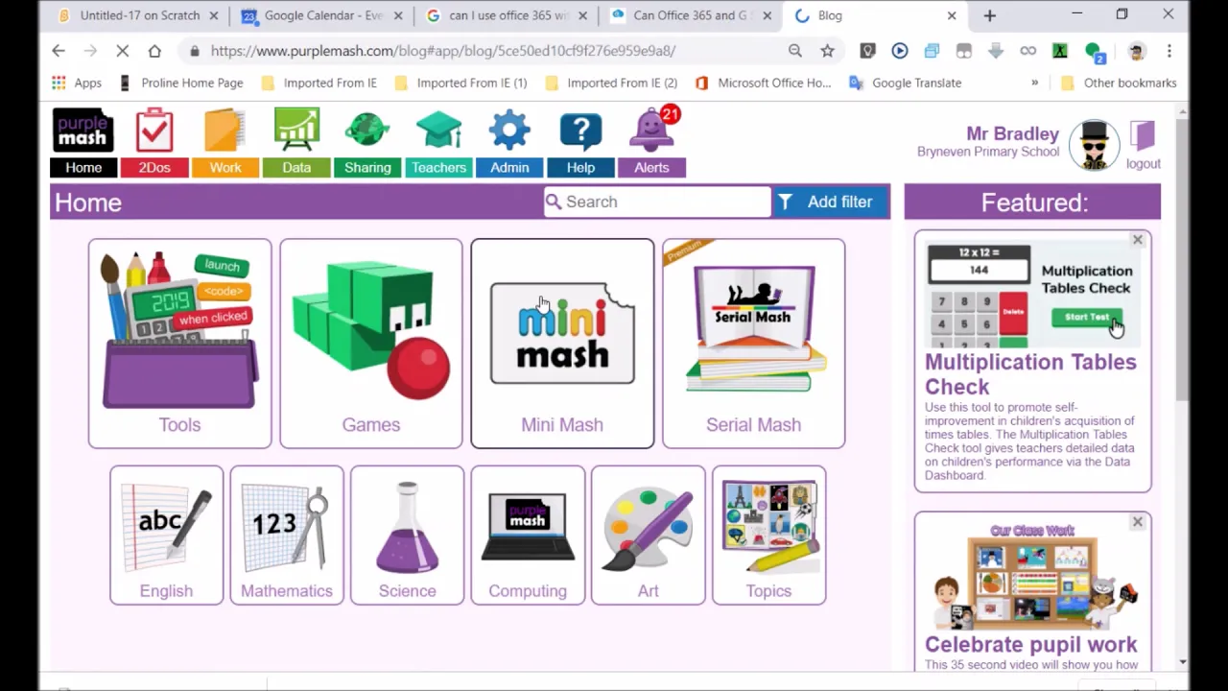Click the Purple Mash logo icon

pyautogui.click(x=83, y=130)
